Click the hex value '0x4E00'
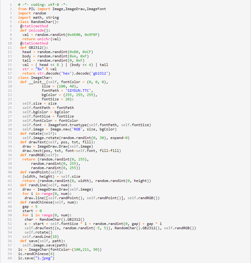Screen dimensions: 251x263 tap(74, 35)
